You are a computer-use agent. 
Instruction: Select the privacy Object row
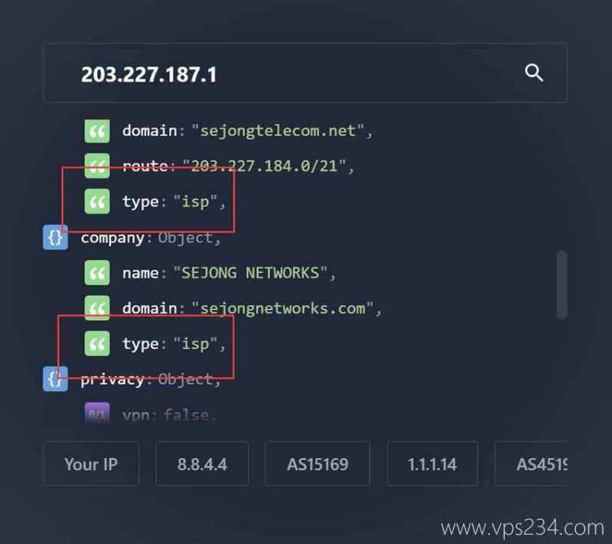[x=151, y=379]
